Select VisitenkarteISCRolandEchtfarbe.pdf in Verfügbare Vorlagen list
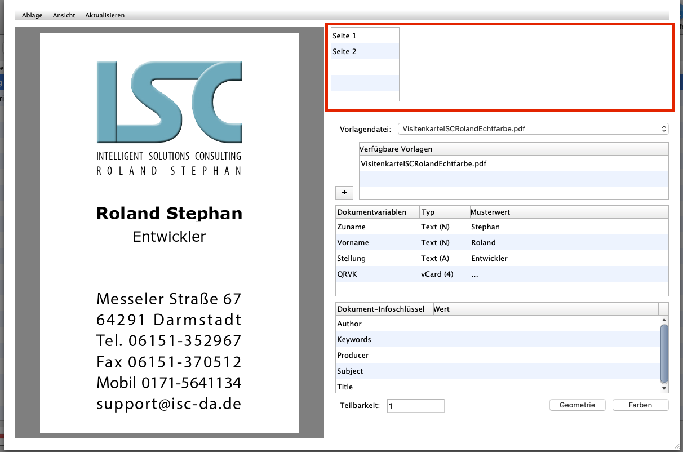 pos(513,163)
